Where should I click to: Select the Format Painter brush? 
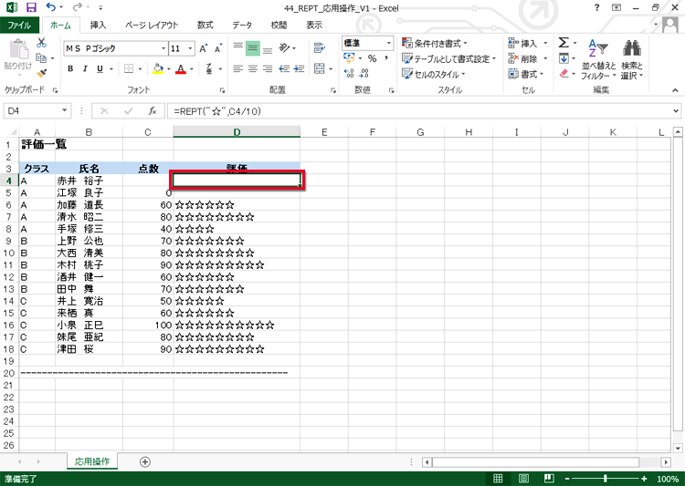click(41, 73)
